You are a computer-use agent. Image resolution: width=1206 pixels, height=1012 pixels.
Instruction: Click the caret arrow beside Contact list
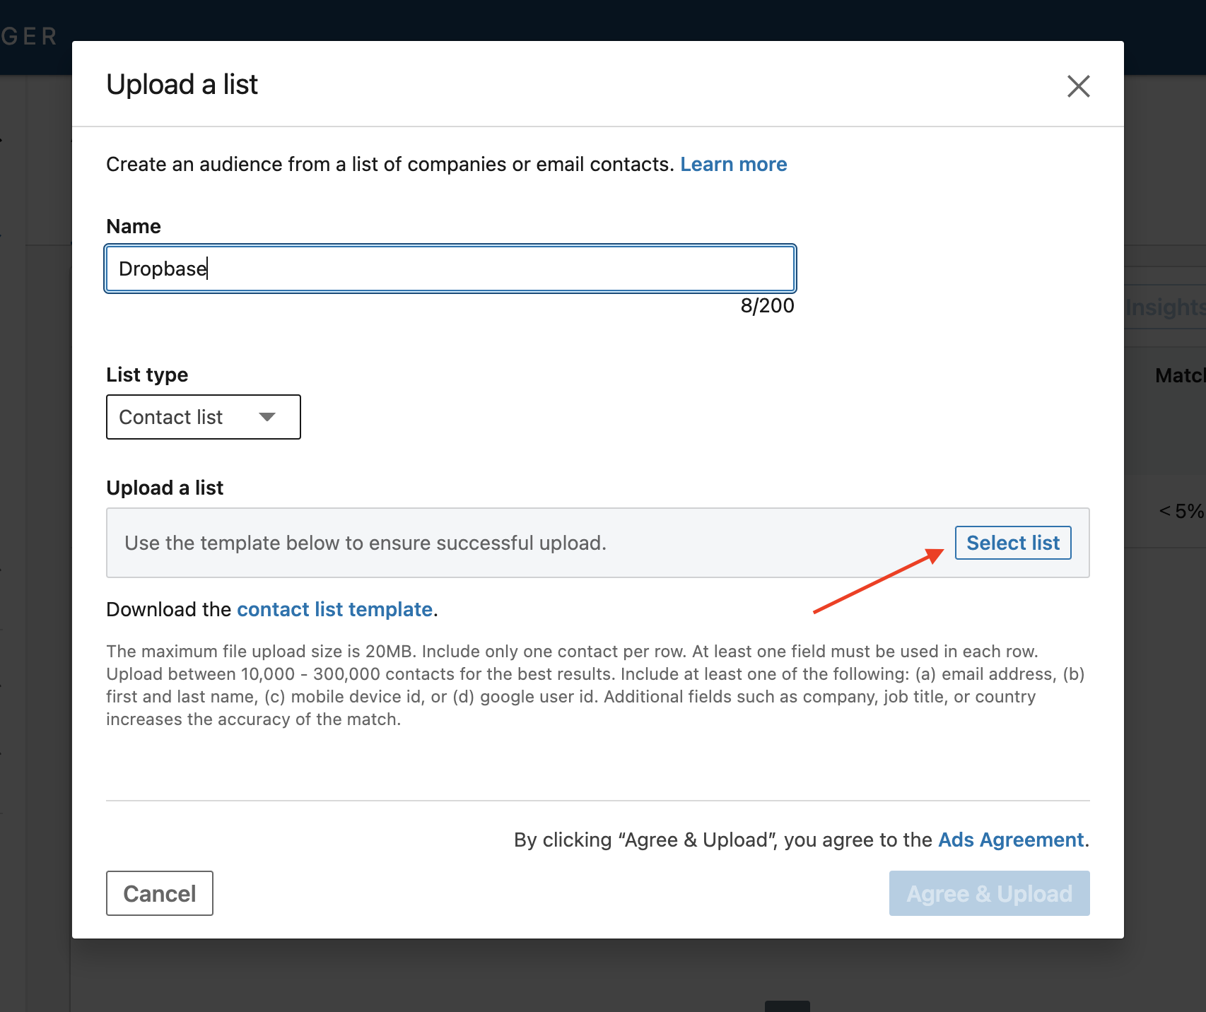(267, 417)
